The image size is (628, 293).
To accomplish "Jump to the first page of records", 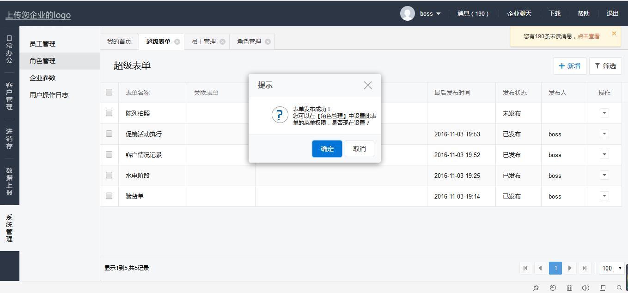I will pyautogui.click(x=525, y=268).
